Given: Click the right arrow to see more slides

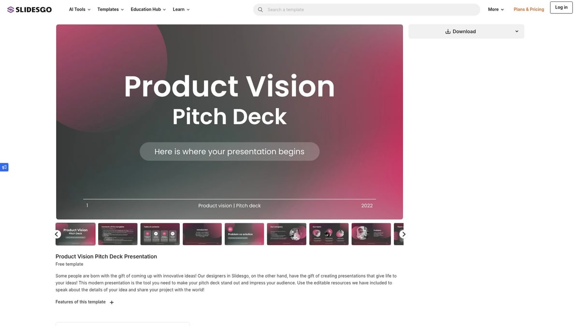Looking at the screenshot, I should pos(403,234).
